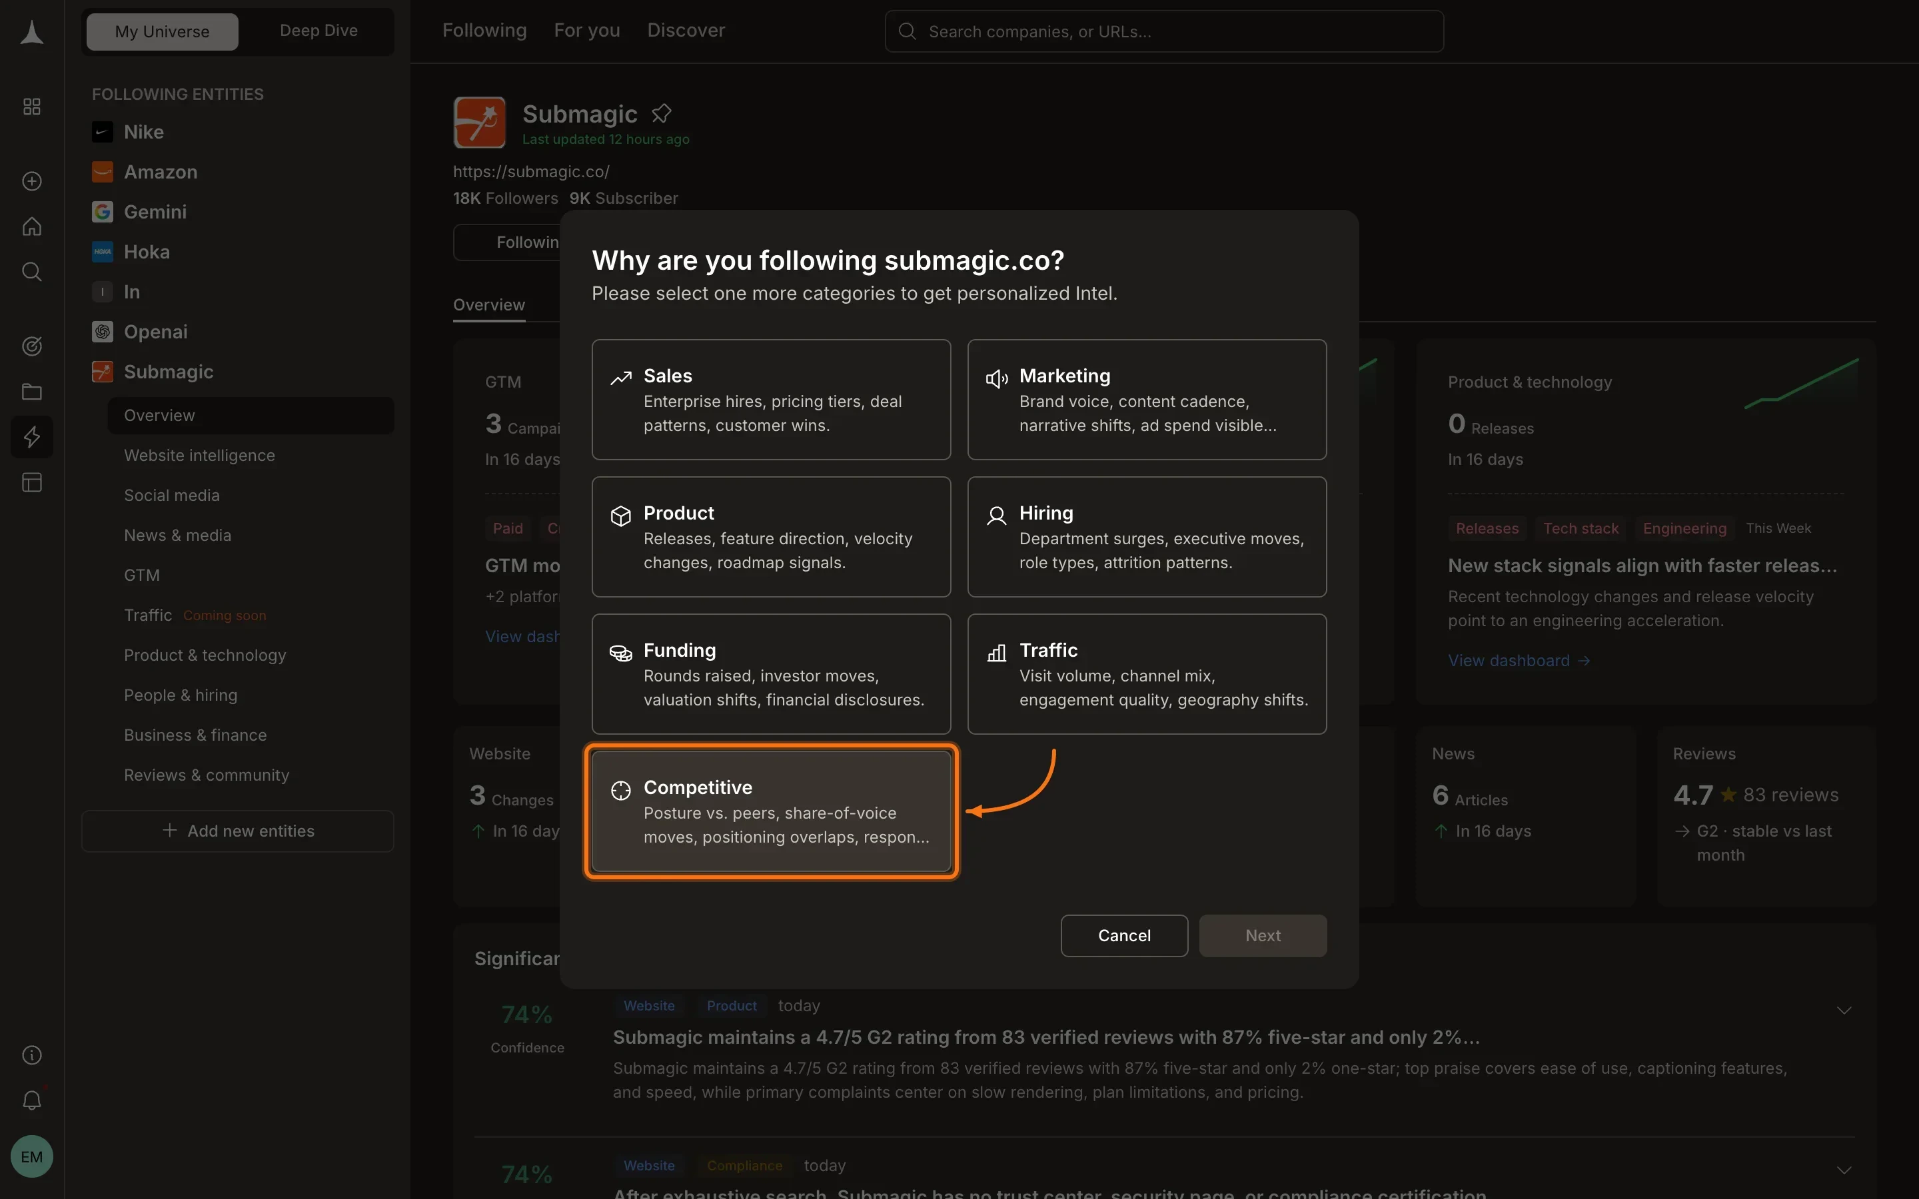The height and width of the screenshot is (1199, 1919).
Task: Switch to Deep Dive mode
Action: point(319,31)
